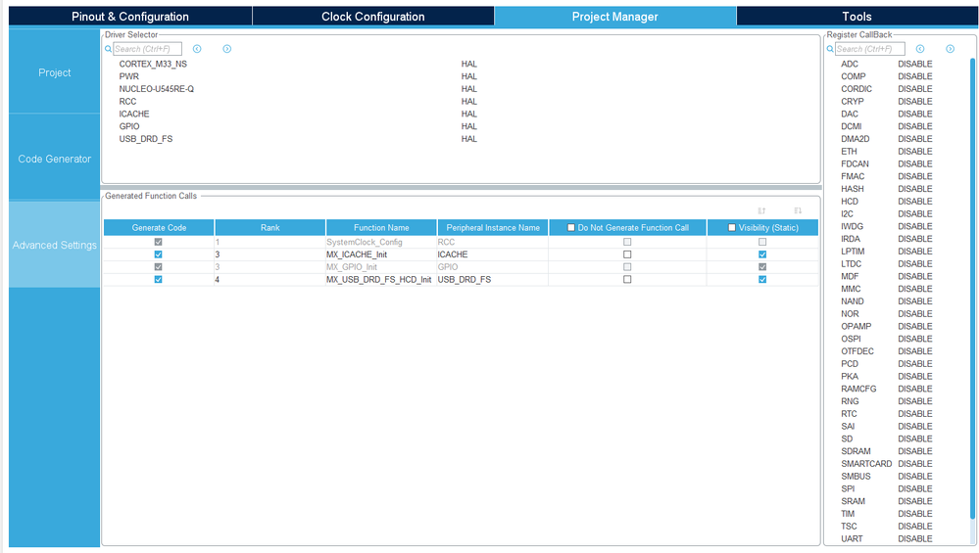Click the Register CallBack vertical scrollbar
The height and width of the screenshot is (553, 979).
point(972,288)
